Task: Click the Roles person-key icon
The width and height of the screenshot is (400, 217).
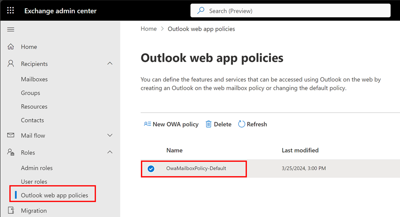Action: (x=11, y=153)
